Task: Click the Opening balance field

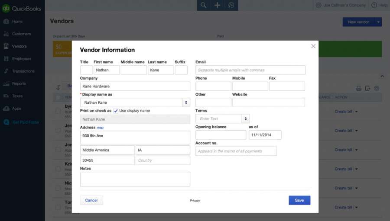Action: point(221,135)
